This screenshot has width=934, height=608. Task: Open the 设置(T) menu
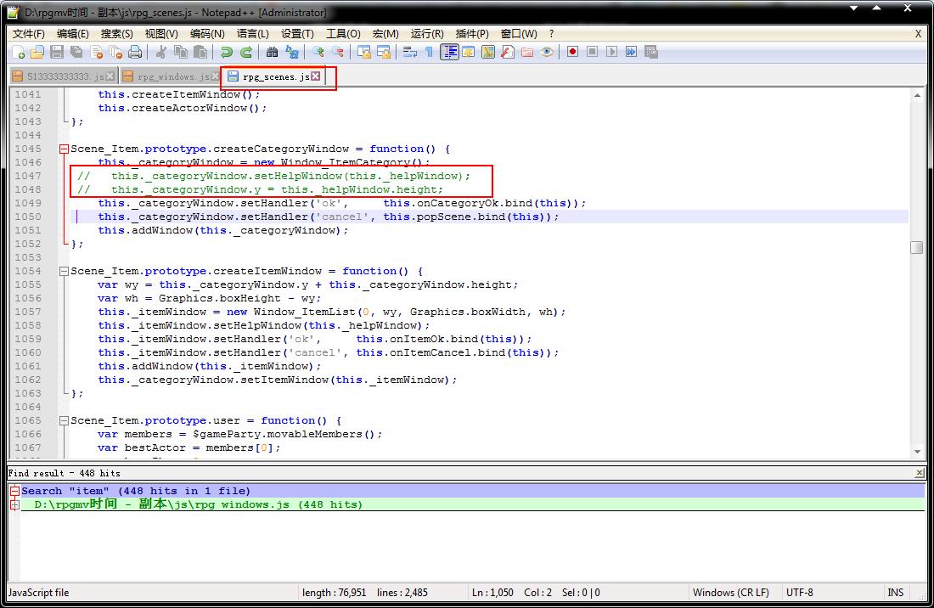[297, 34]
